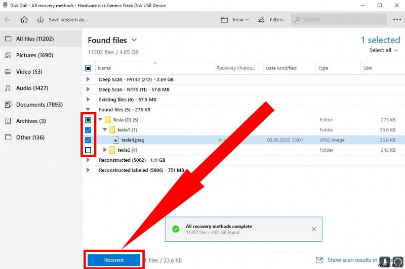Viewport: 405px width, 269px height.
Task: Collapse the Tesla (D) folder arrow
Action: click(100, 120)
